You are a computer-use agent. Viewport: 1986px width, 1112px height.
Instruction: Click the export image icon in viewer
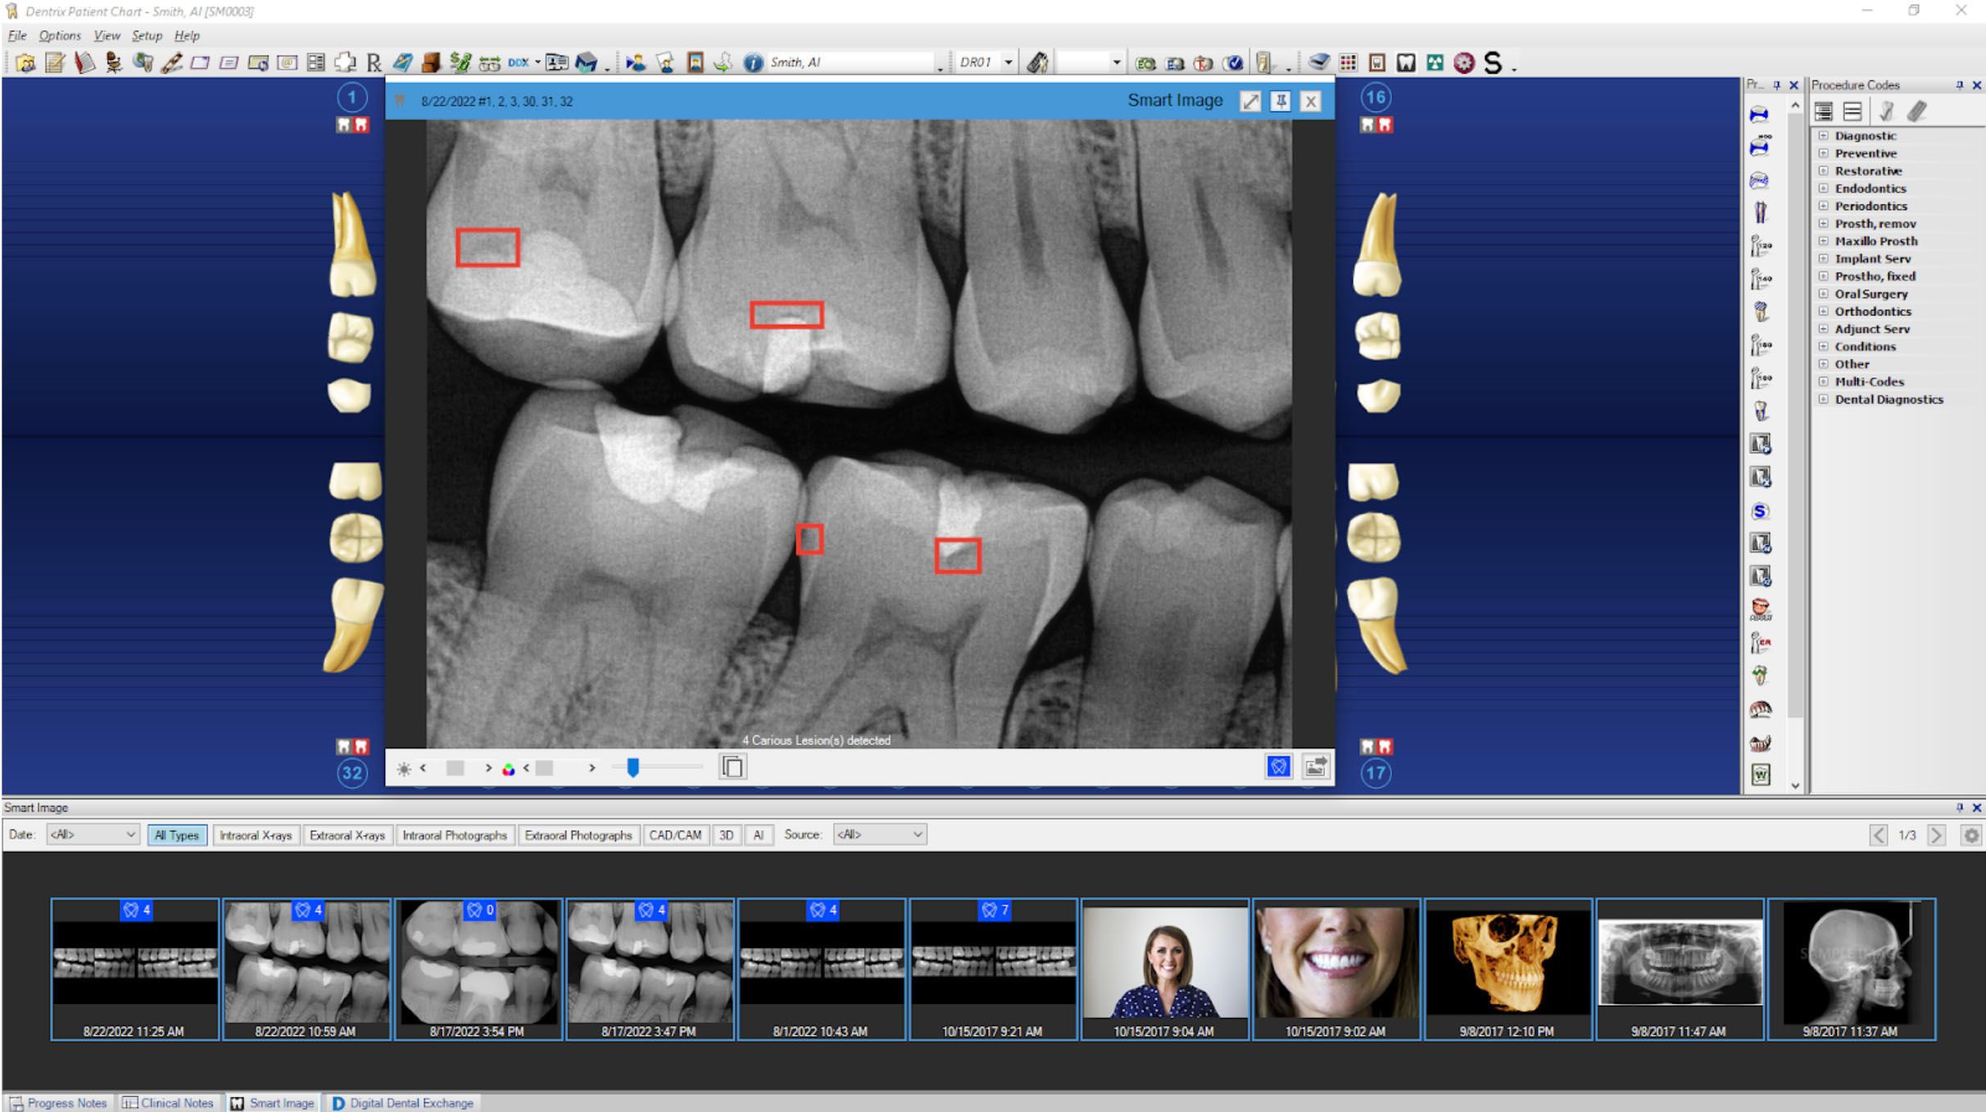[x=1316, y=766]
